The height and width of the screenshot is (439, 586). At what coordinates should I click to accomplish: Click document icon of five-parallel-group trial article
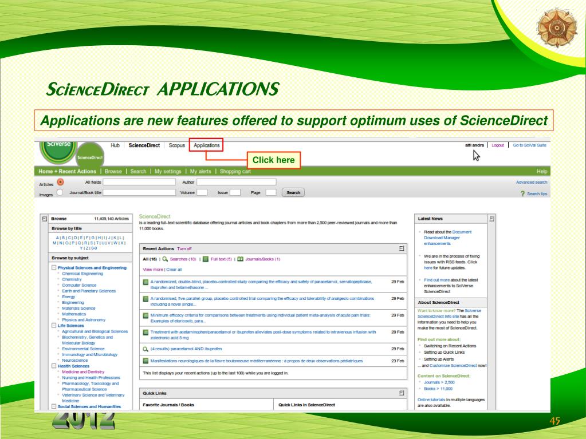click(145, 299)
